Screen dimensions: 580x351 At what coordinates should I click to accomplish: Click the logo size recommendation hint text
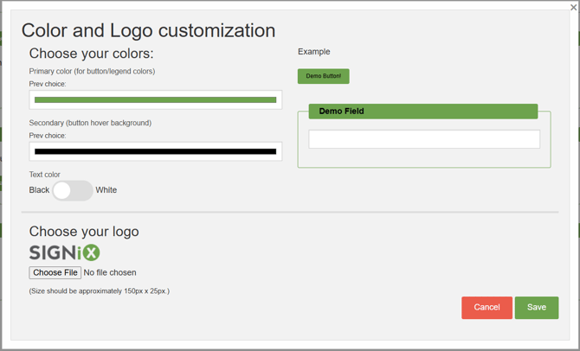100,291
